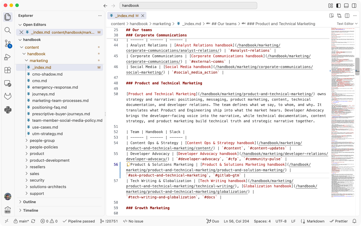
Task: Click '## Our teams' breadcrumb item
Action: [224, 24]
